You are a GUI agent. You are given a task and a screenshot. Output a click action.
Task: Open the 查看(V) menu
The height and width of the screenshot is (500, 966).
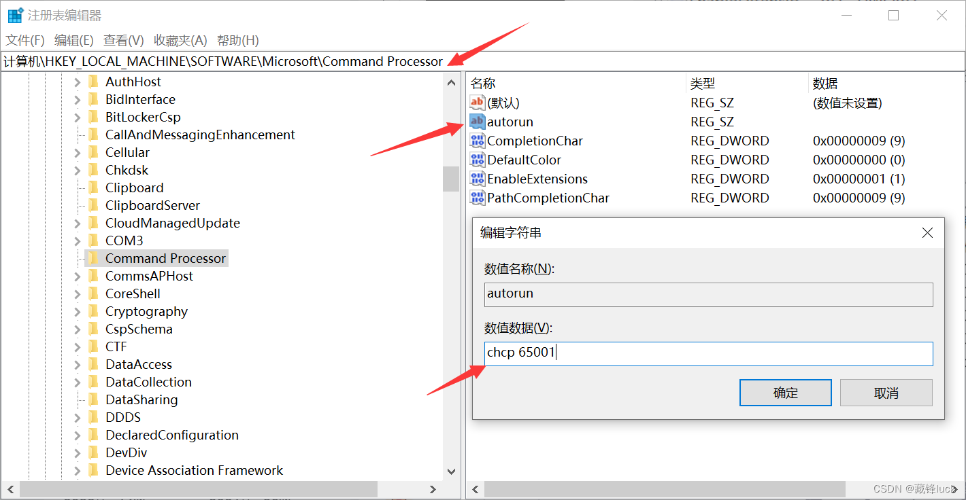tap(123, 40)
